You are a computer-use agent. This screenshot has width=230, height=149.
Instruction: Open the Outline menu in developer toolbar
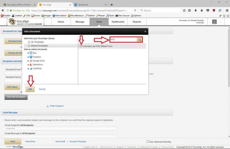click(90, 16)
